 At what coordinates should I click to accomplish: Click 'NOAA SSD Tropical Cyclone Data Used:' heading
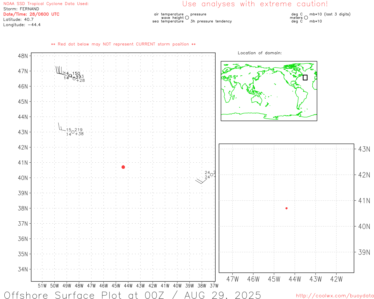(46, 4)
